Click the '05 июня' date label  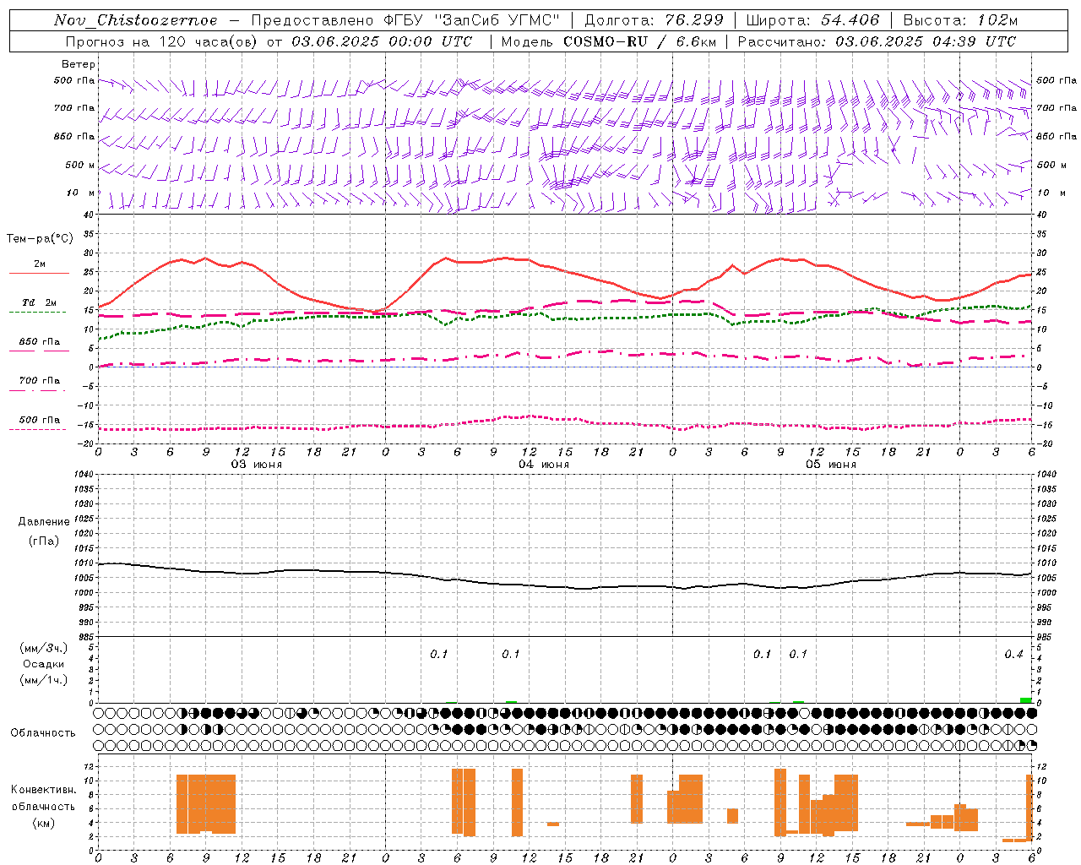(831, 465)
